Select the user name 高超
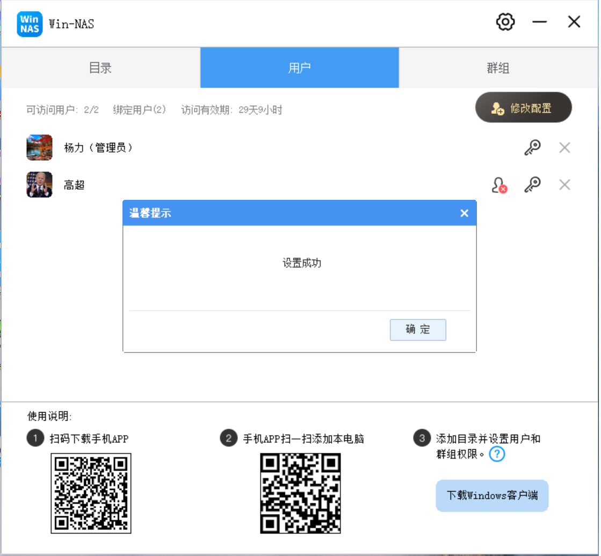 pyautogui.click(x=74, y=185)
